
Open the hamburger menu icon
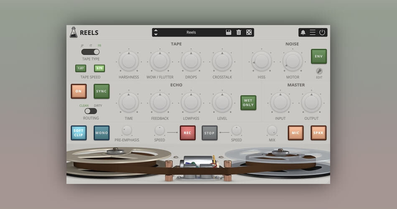[x=313, y=33]
